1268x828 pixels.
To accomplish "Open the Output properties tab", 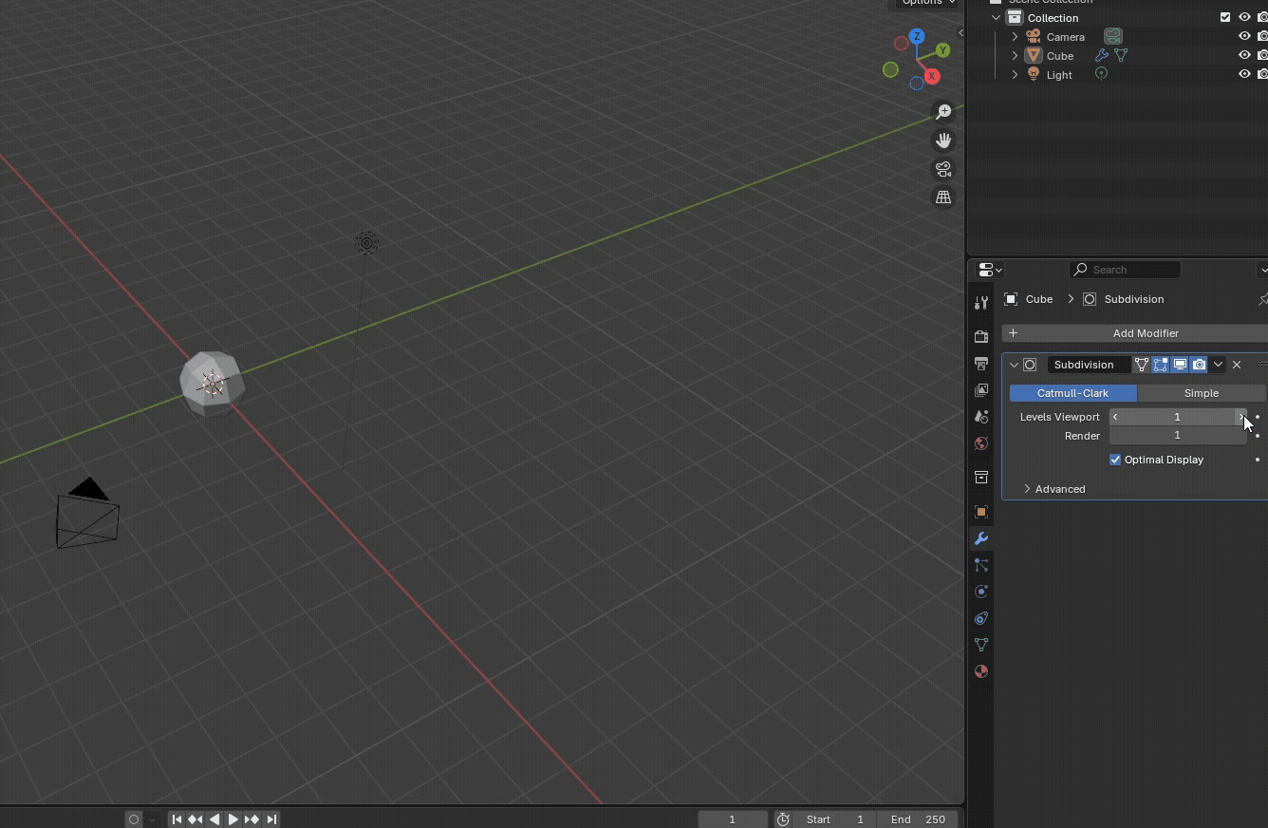I will tap(981, 364).
